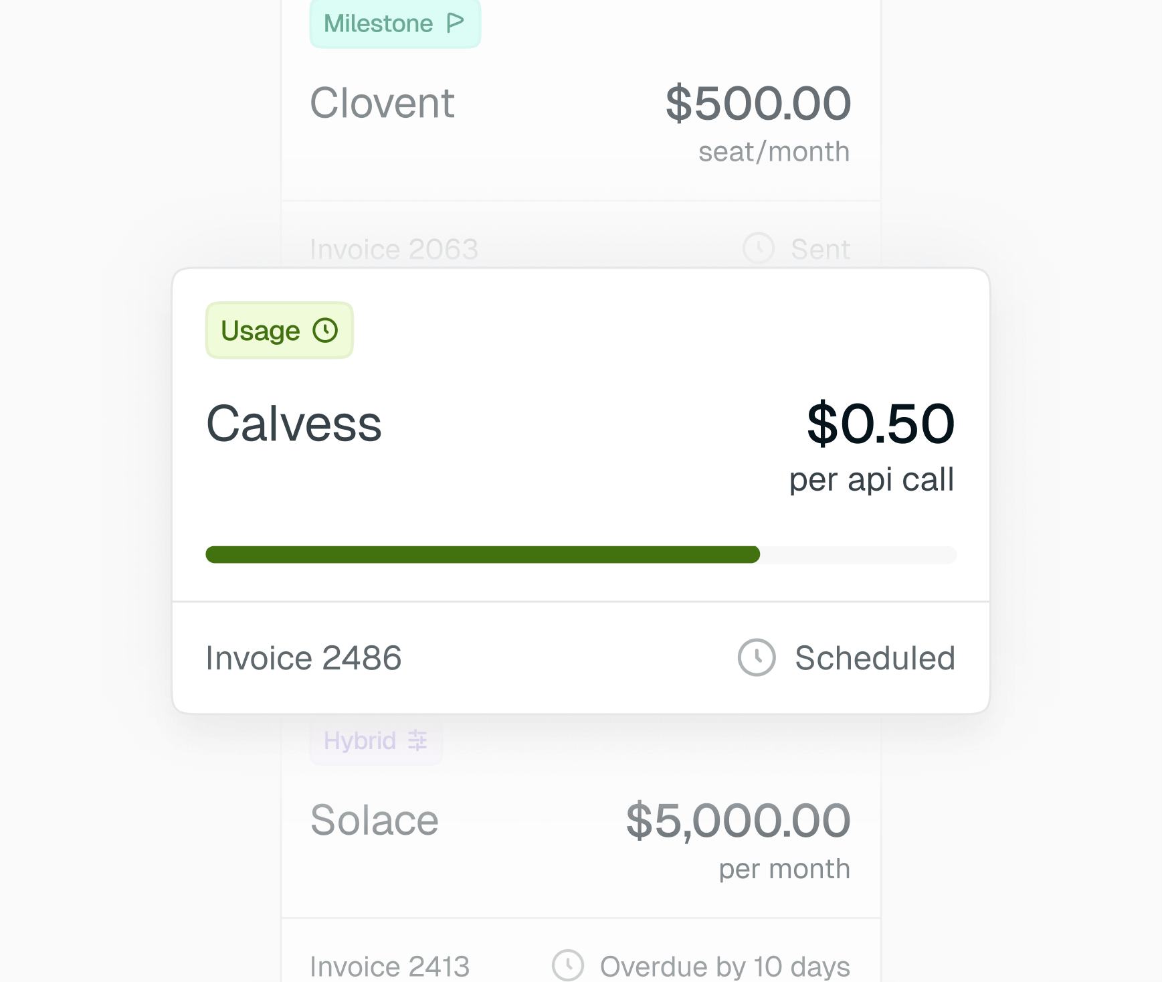Screen dimensions: 1162x982
Task: Click the sliders icon on the Hybrid badge
Action: 417,740
